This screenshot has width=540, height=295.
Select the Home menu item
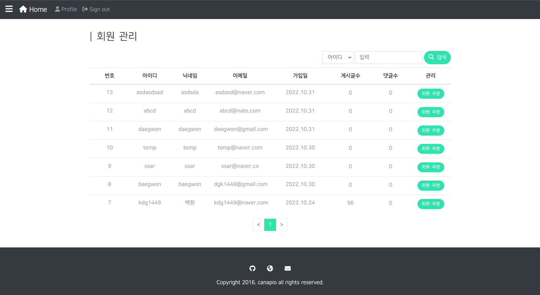(33, 9)
